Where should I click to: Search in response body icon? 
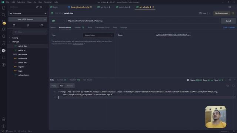[233, 86]
